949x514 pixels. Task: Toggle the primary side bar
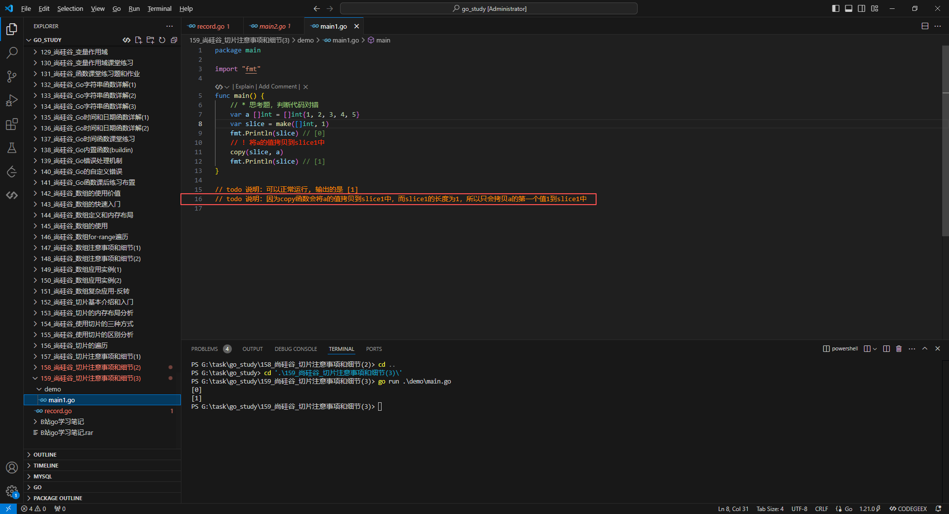[x=836, y=8]
